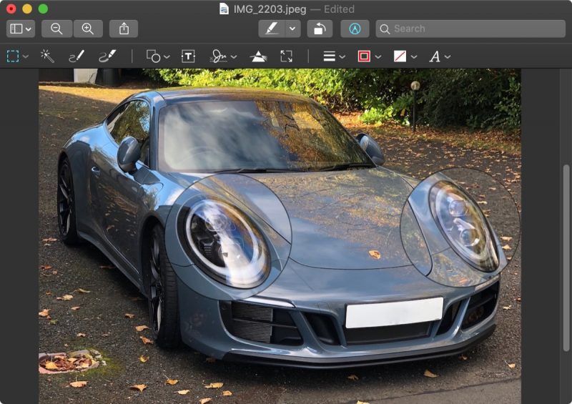
Task: Open the Fill Color swatch picker
Action: pyautogui.click(x=404, y=56)
